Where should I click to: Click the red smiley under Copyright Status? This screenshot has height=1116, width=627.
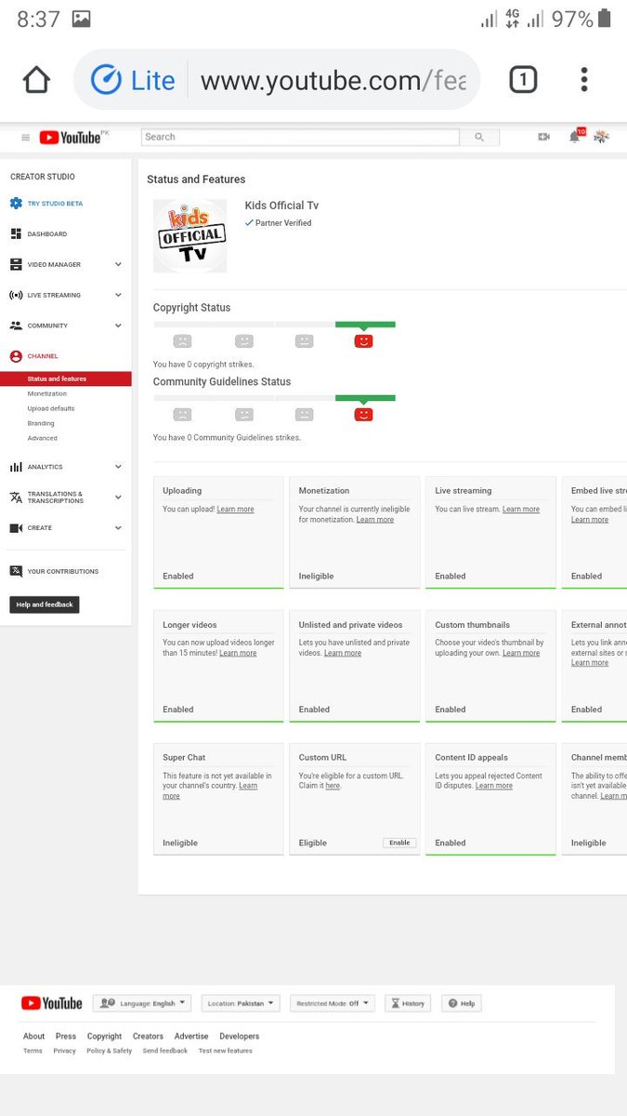(x=363, y=341)
